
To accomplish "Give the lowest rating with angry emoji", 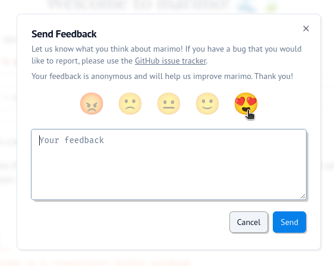I will click(x=92, y=104).
